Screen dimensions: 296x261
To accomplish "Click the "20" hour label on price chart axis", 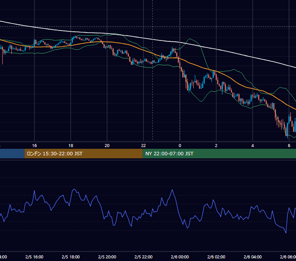I will pos(107,146).
